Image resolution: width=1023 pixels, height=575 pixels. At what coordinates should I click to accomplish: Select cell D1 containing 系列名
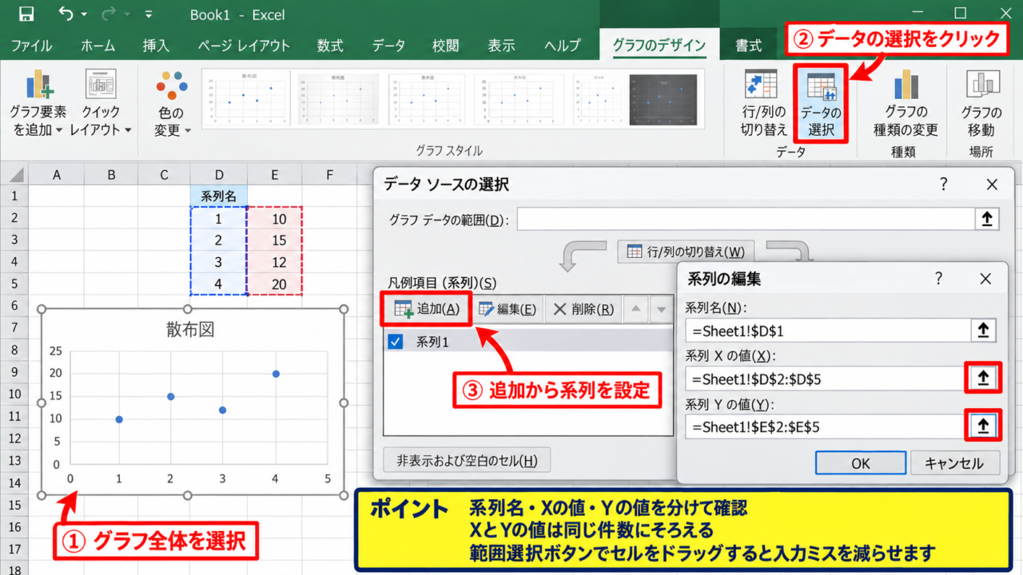coord(218,196)
